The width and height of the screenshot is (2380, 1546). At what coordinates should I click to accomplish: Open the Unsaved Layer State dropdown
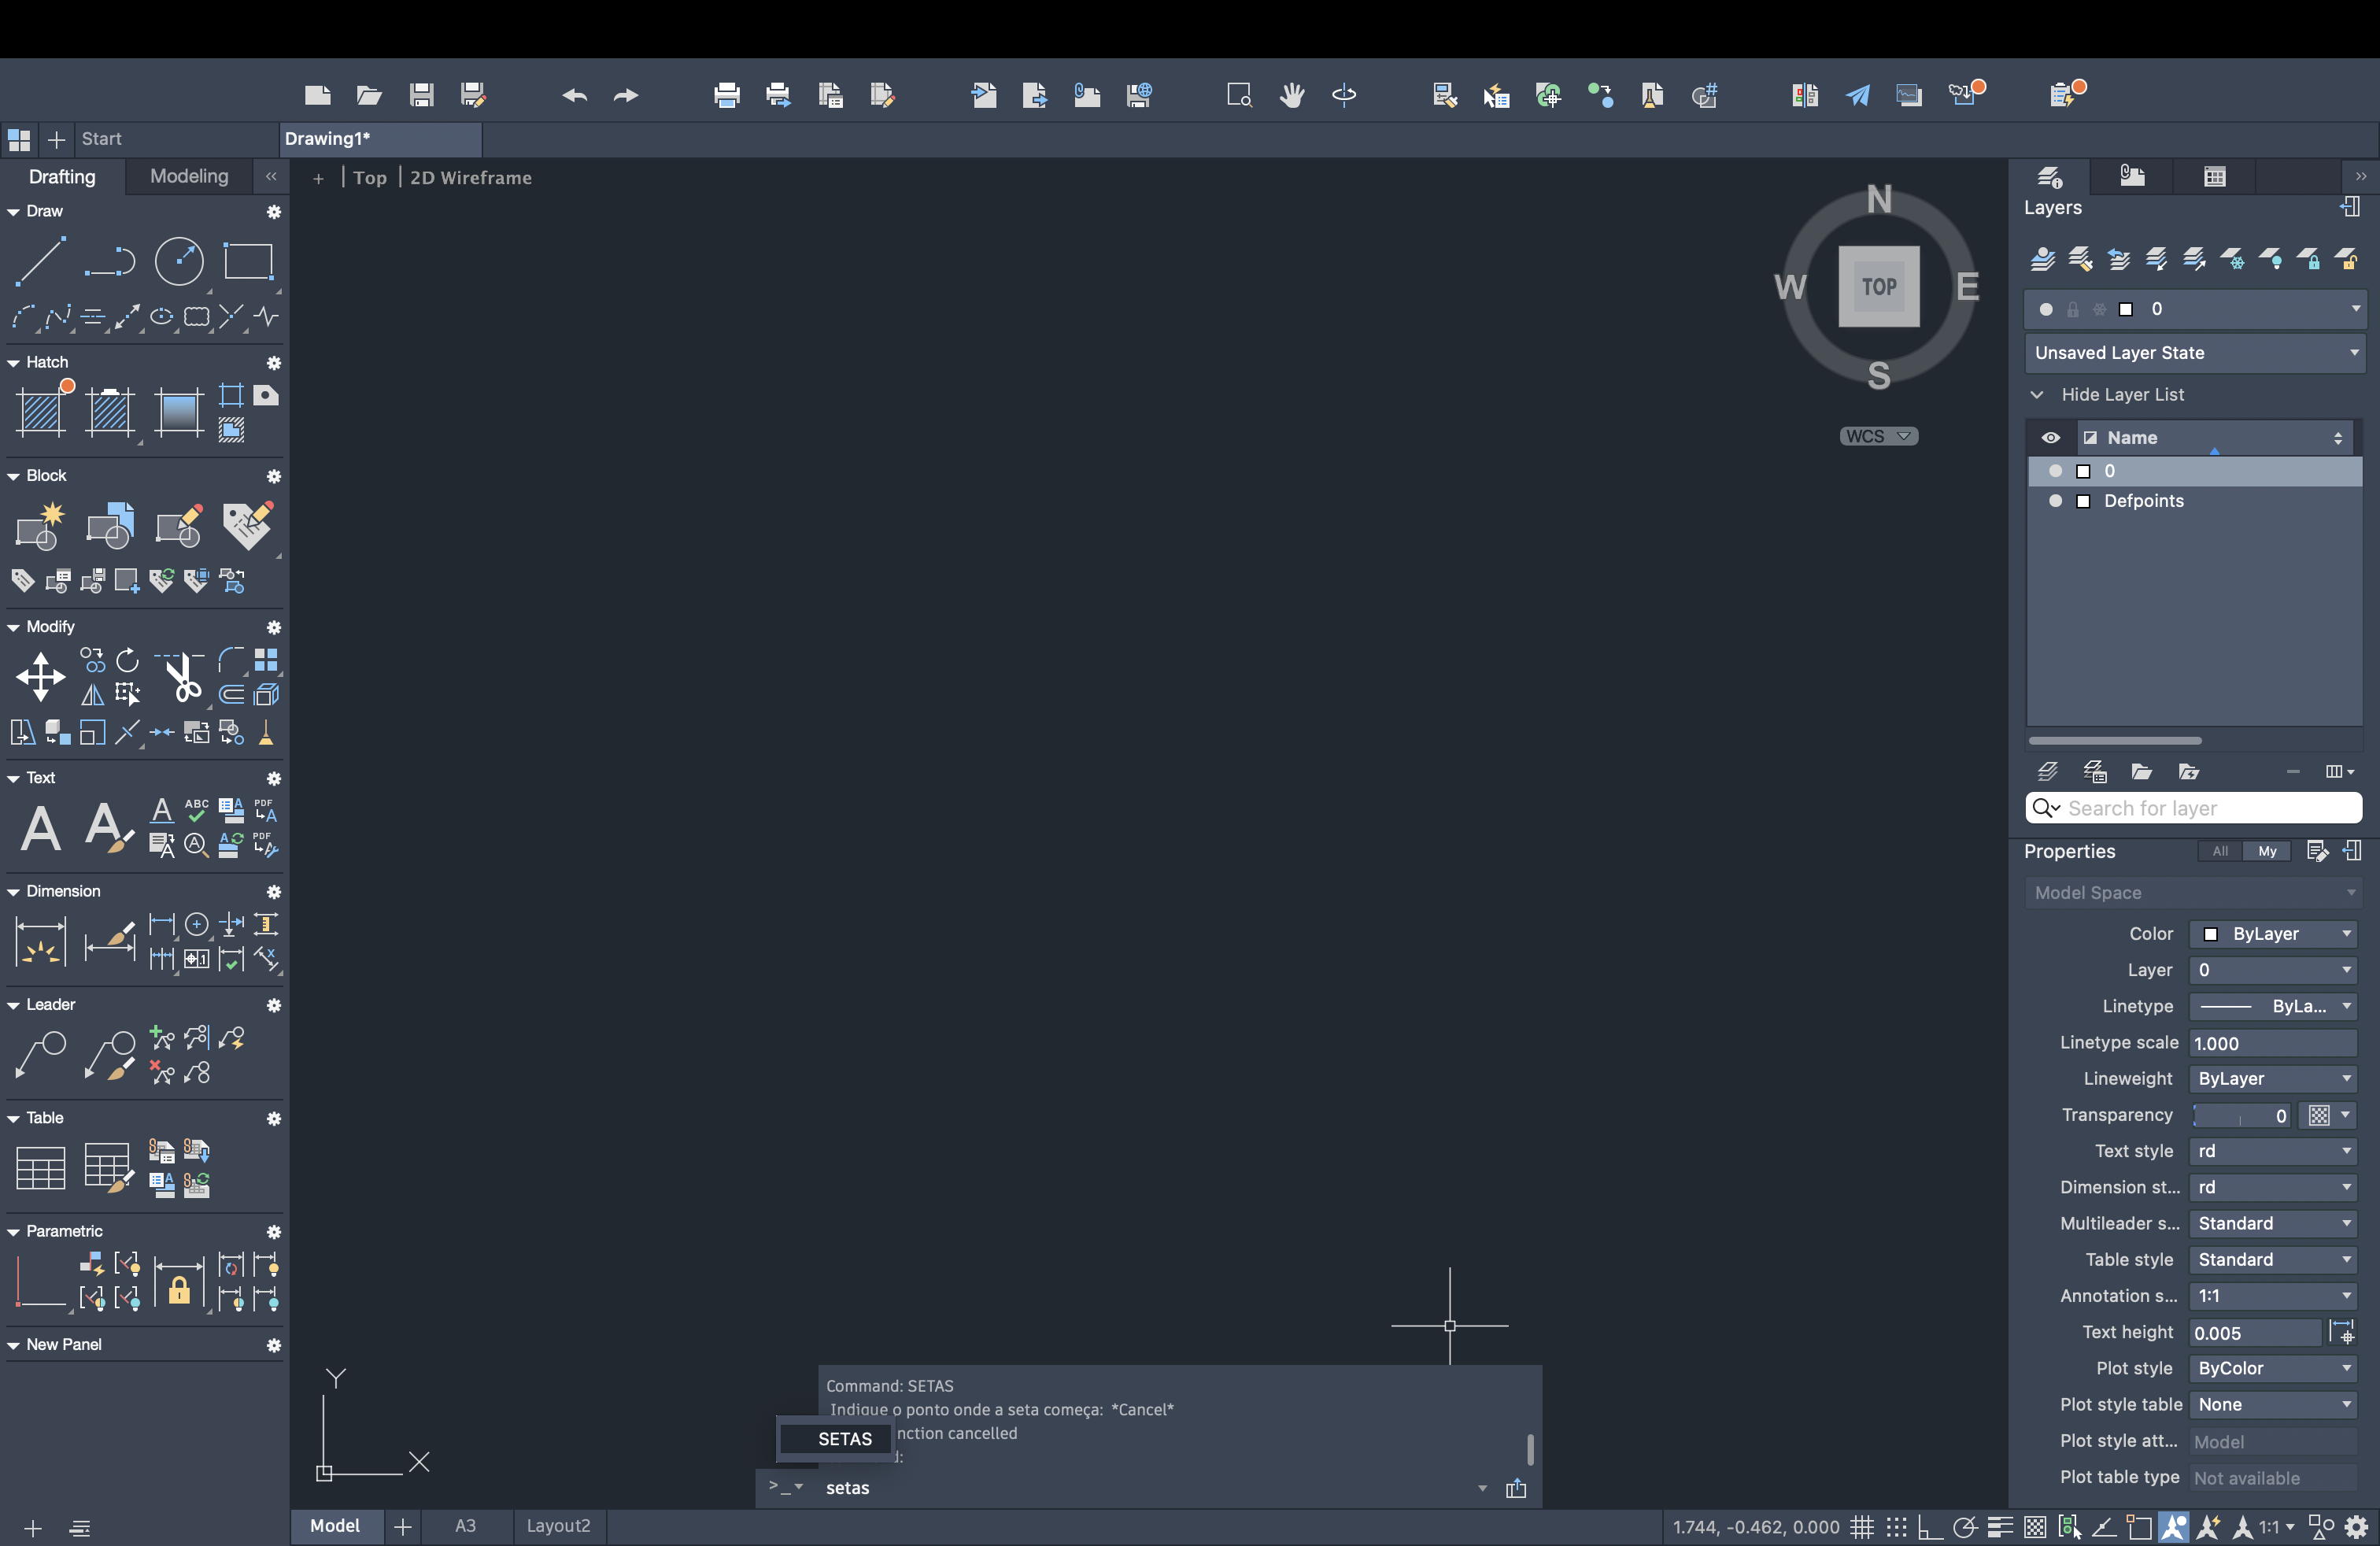(2194, 353)
